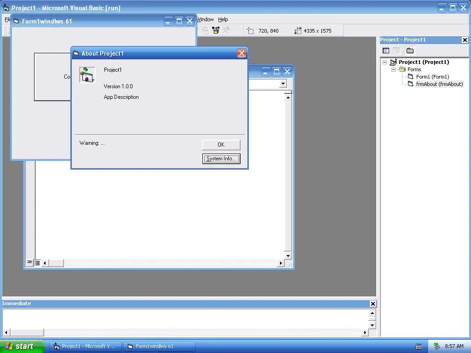Click the View Code icon in Project panel

pyautogui.click(x=386, y=51)
